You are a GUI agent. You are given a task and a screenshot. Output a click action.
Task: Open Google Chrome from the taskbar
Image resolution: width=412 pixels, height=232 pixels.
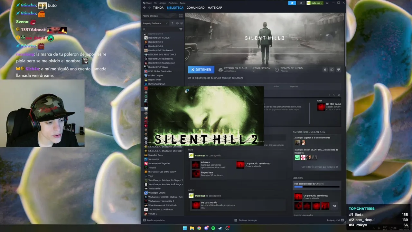pos(199,228)
